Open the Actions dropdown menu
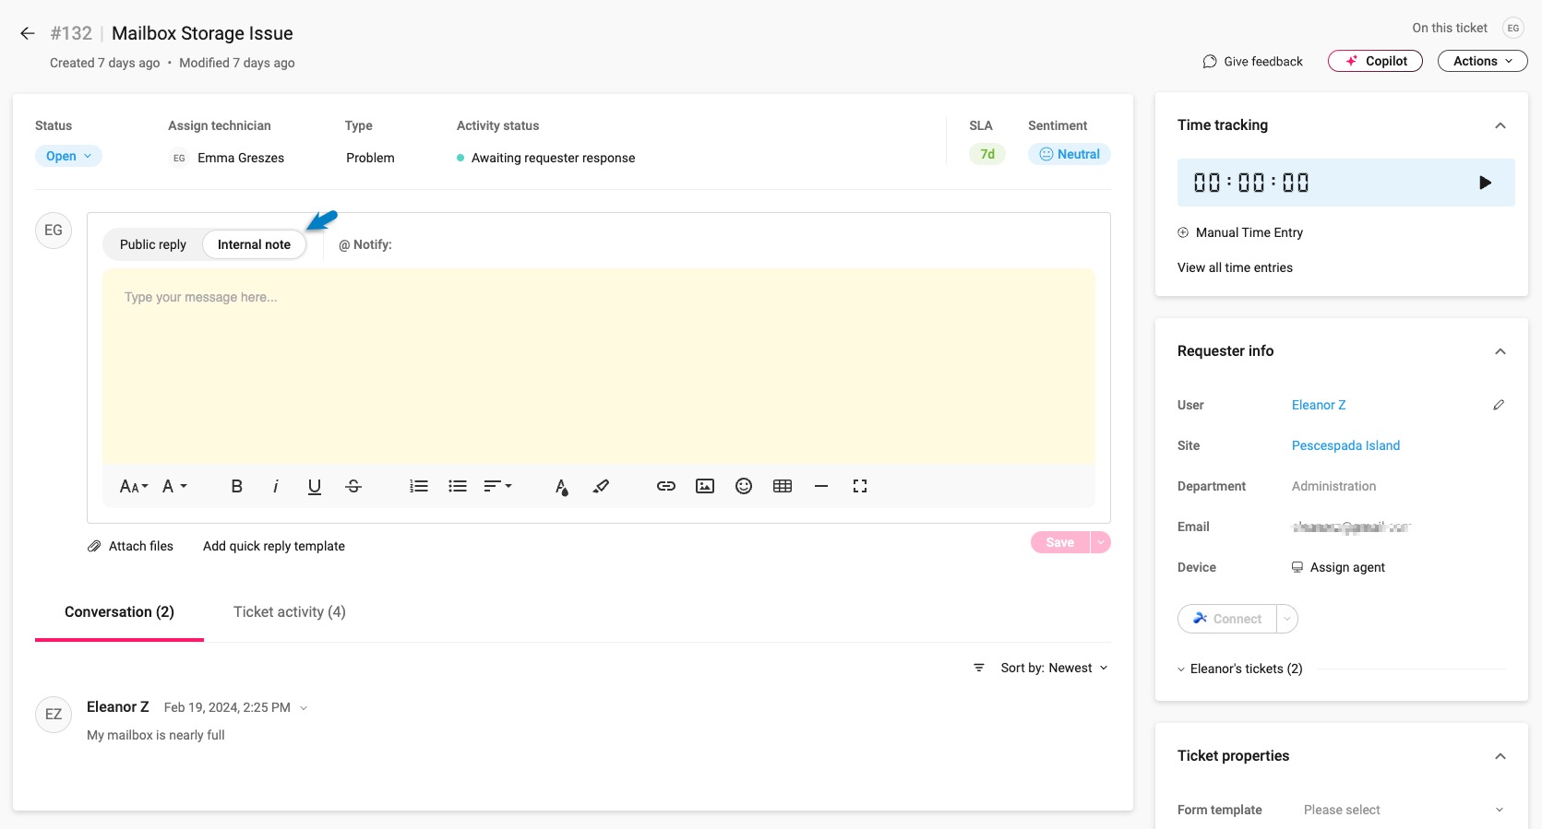The width and height of the screenshot is (1542, 829). (x=1482, y=61)
